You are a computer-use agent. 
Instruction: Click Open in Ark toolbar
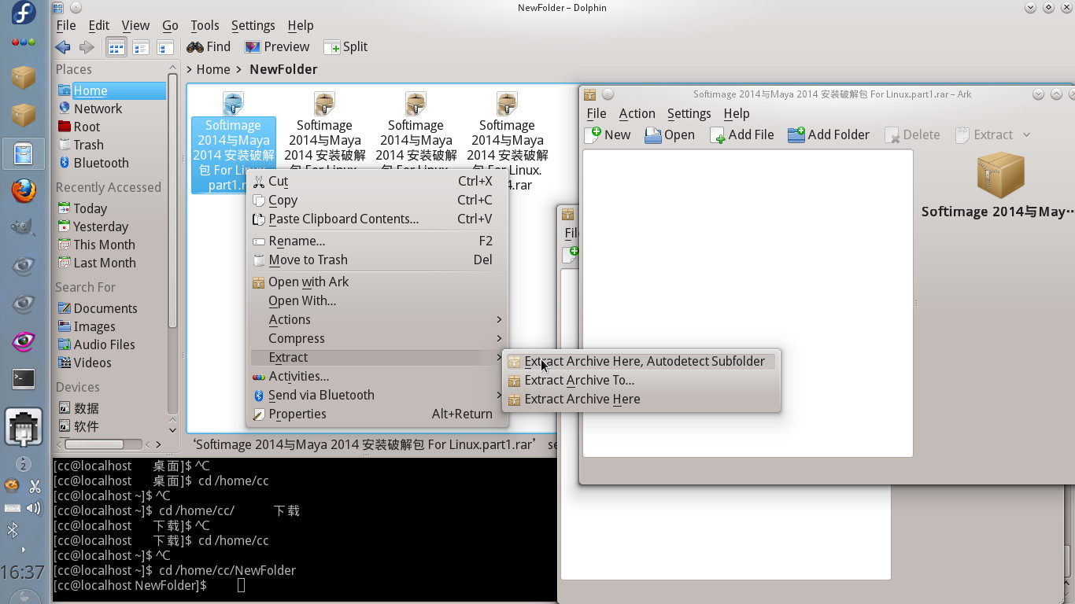pyautogui.click(x=670, y=134)
